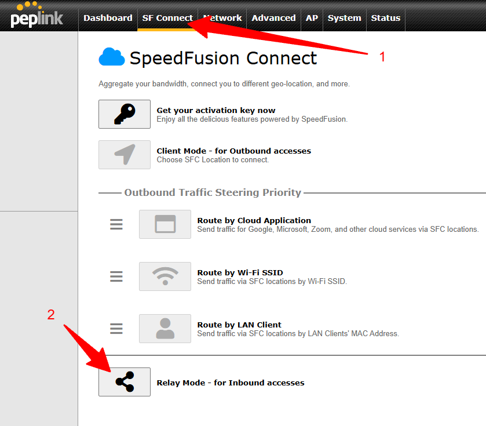
Task: Grab the reorder handle for LAN Client
Action: [x=116, y=329]
